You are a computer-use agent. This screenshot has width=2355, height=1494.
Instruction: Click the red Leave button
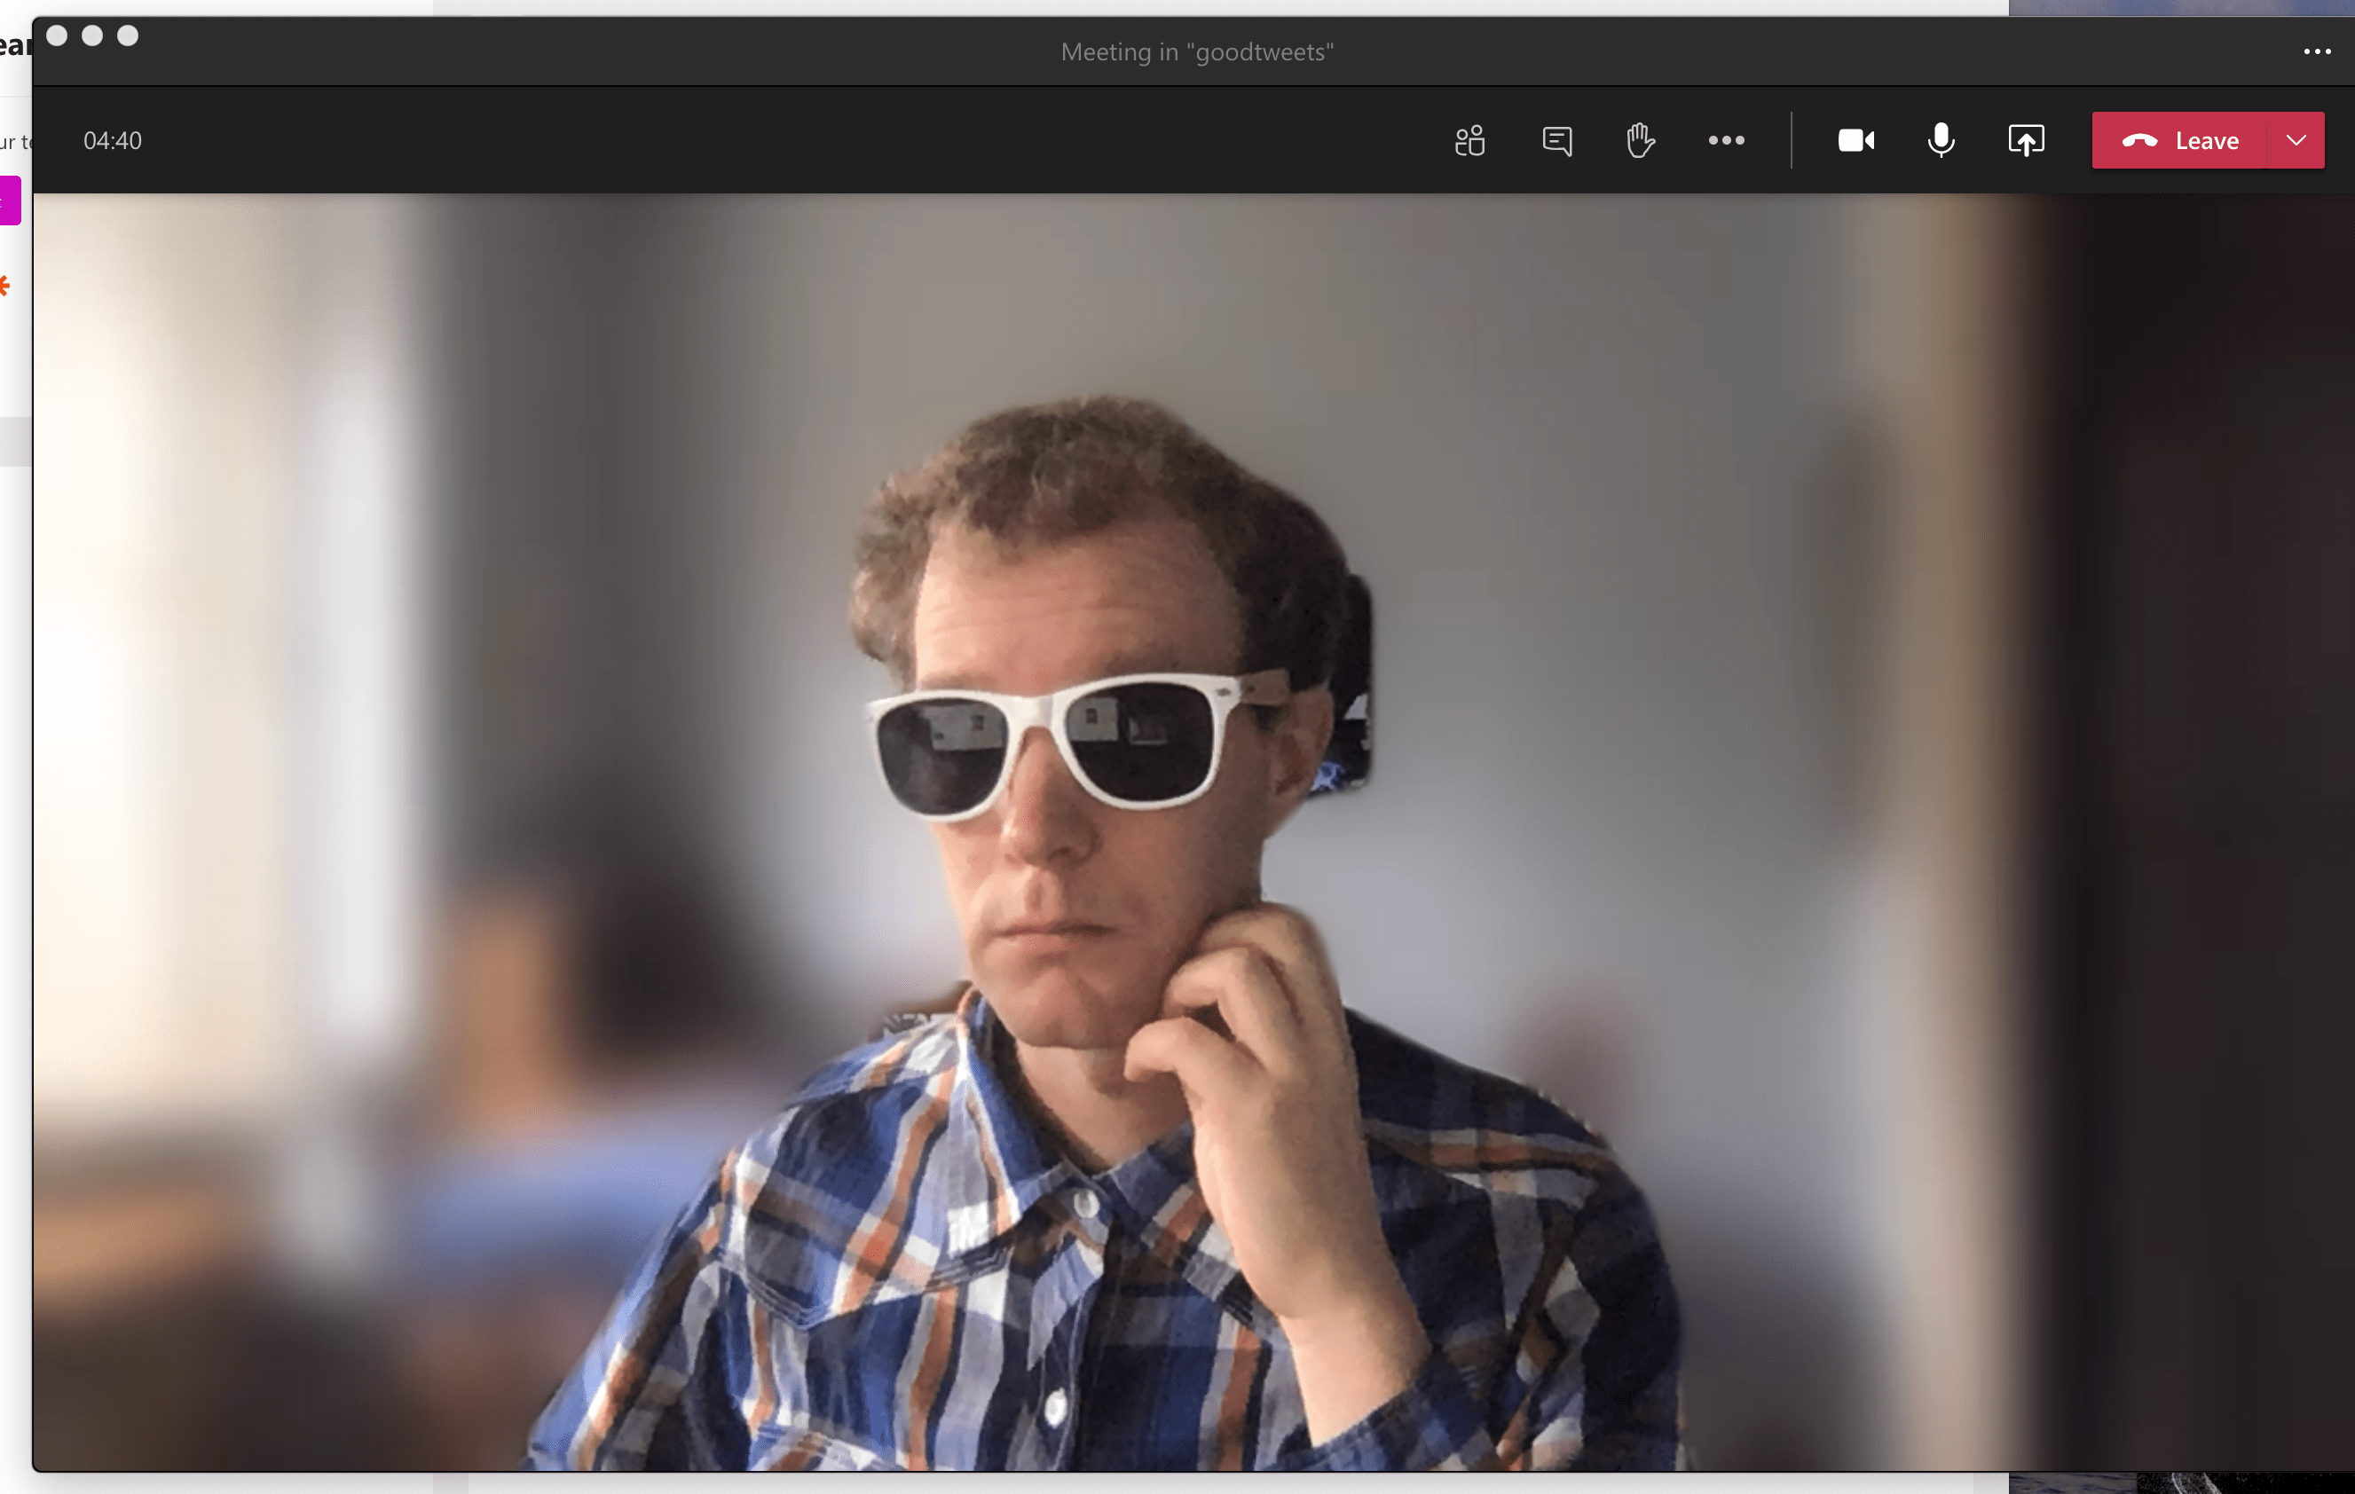(x=2179, y=141)
